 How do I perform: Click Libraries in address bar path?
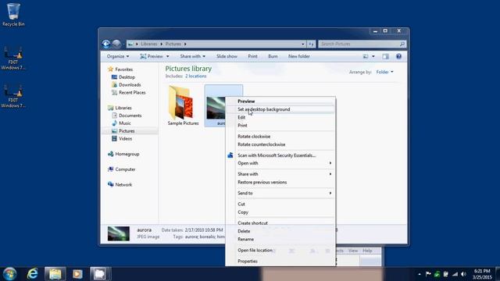pyautogui.click(x=149, y=44)
